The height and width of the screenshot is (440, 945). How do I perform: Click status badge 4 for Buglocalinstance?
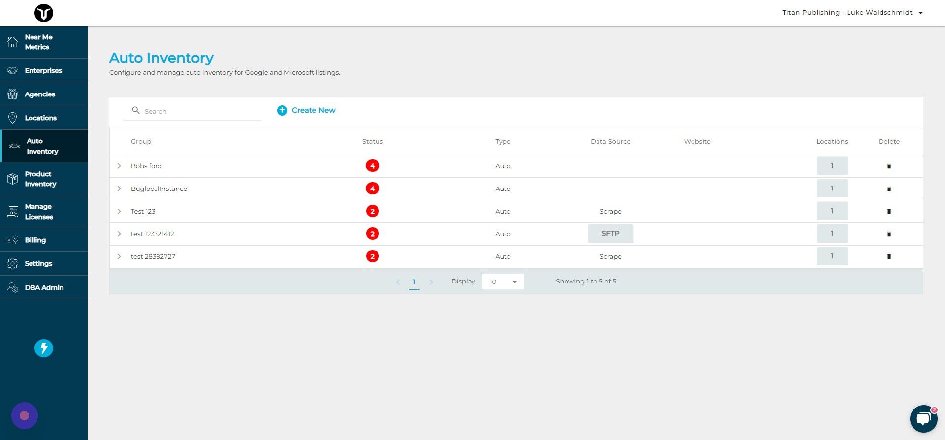[x=373, y=189]
